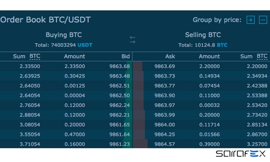Click the Buying BTC heading
The height and width of the screenshot is (162, 270).
[64, 35]
